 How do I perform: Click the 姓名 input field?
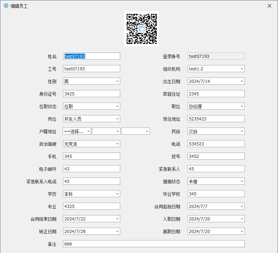pyautogui.click(x=92, y=56)
